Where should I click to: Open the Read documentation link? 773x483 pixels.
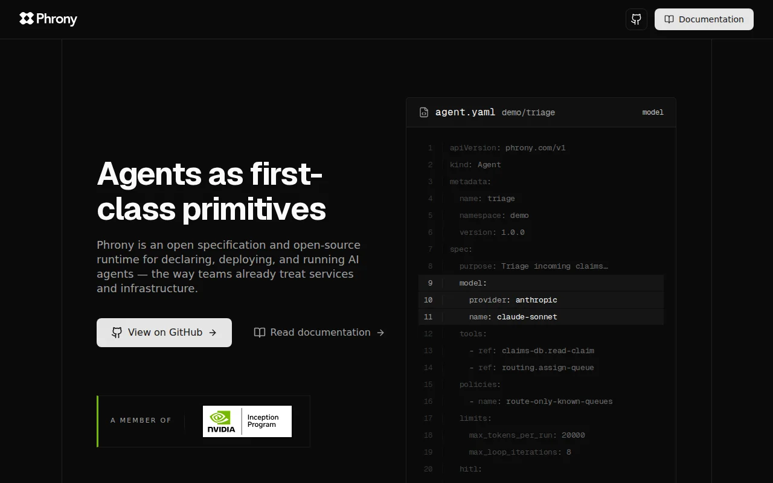[x=319, y=333]
